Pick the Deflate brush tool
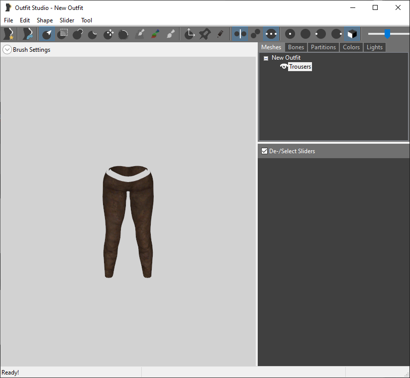 [93, 34]
